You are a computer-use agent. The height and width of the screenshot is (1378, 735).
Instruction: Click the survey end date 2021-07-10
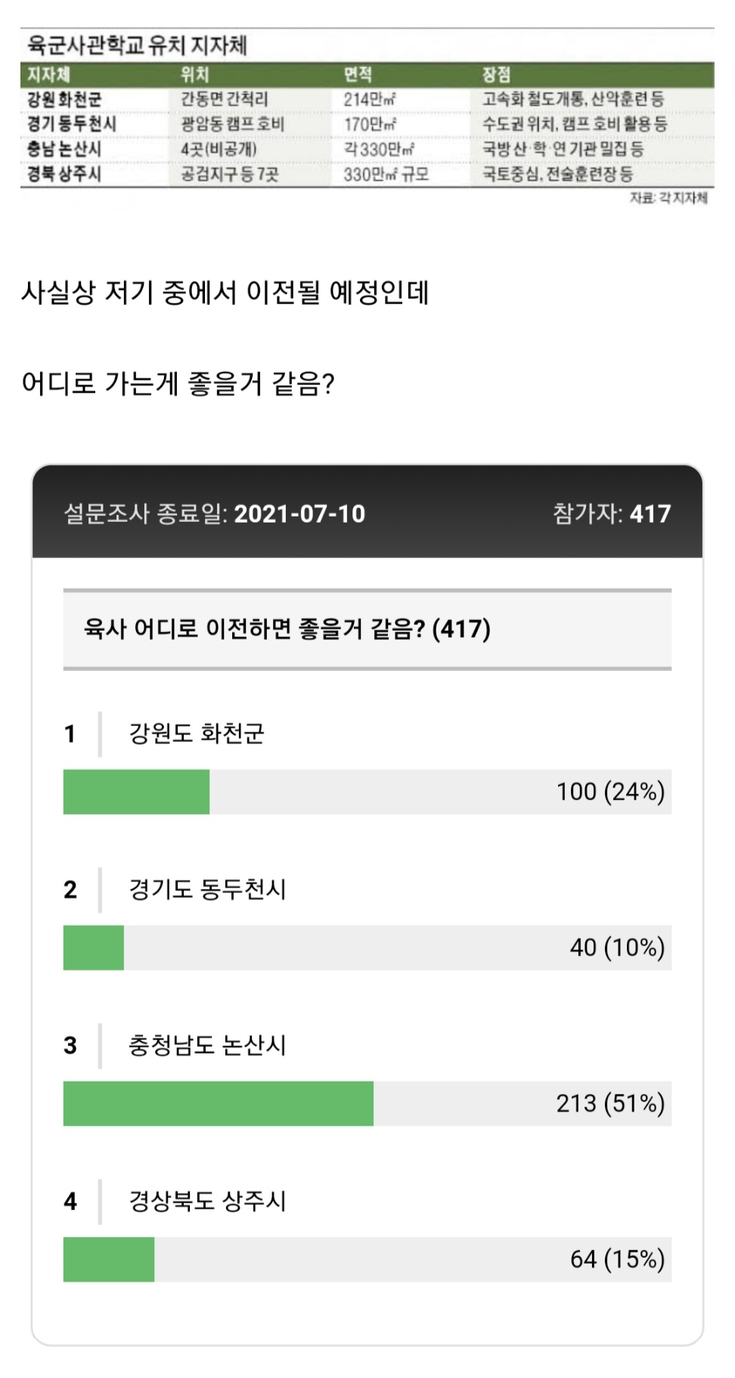[x=299, y=514]
